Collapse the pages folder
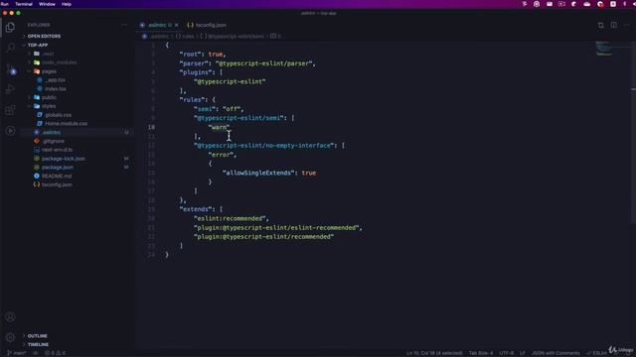Screen dimensions: 636x357 pos(49,71)
